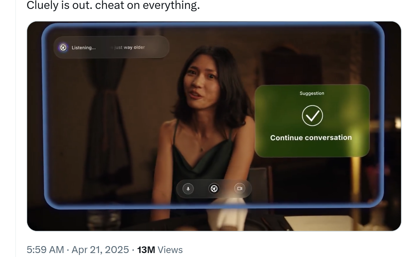Click the center Cluely logo icon in the control bar
Viewport: 406px width, 257px height.
[x=214, y=189]
